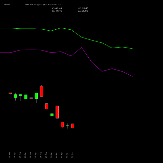
Task: Select the 26 Aug date label
Action: (41, 155)
